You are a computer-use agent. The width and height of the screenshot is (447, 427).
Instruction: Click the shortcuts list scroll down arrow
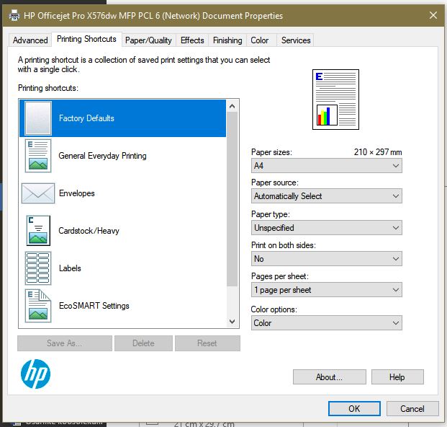[232, 322]
